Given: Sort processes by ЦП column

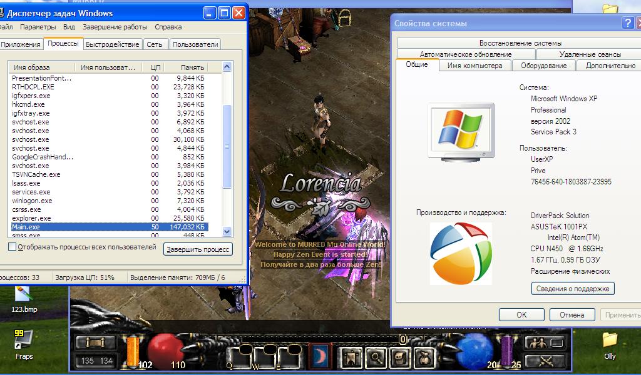Looking at the screenshot, I should [155, 67].
